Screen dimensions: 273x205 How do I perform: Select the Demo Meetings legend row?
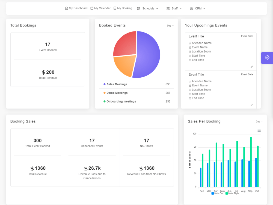pyautogui.click(x=136, y=93)
